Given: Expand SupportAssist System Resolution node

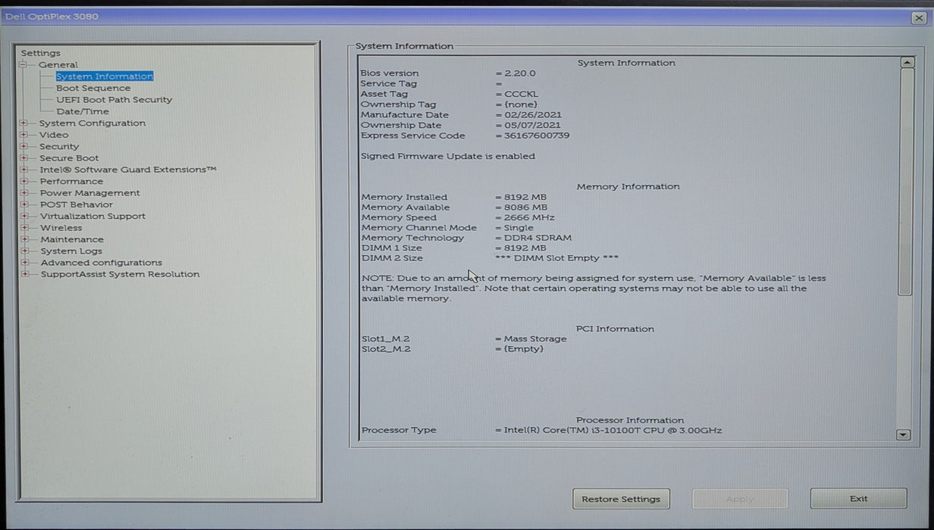Looking at the screenshot, I should click(x=24, y=274).
